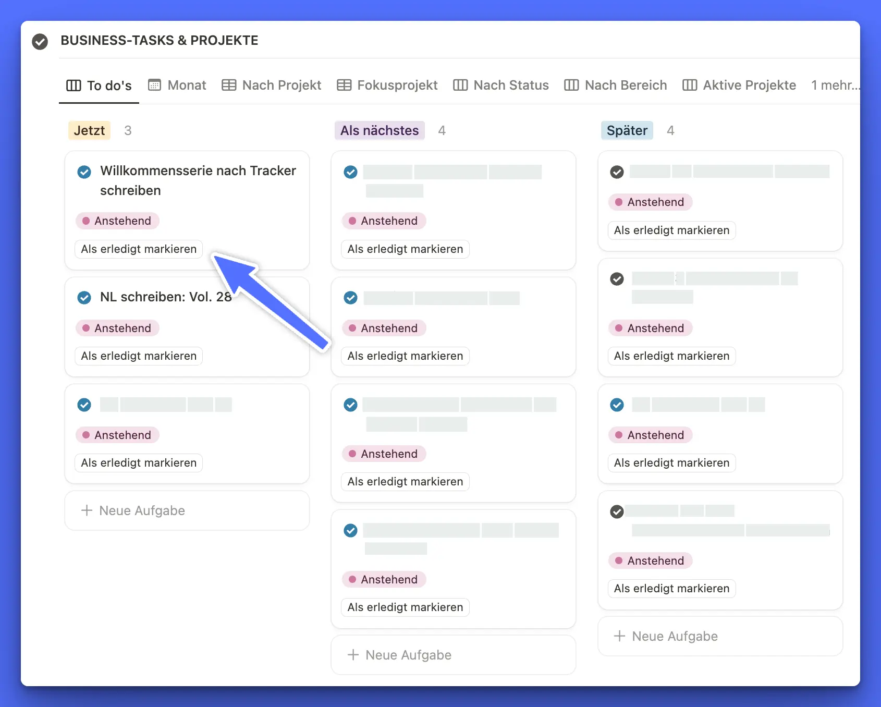Click the board icon beside Nach Status
Screen dimensions: 881x707
[460, 85]
